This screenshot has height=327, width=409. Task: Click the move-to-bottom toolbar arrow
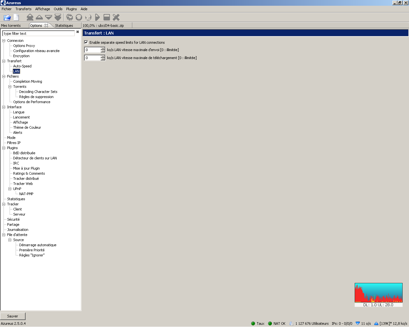(58, 17)
